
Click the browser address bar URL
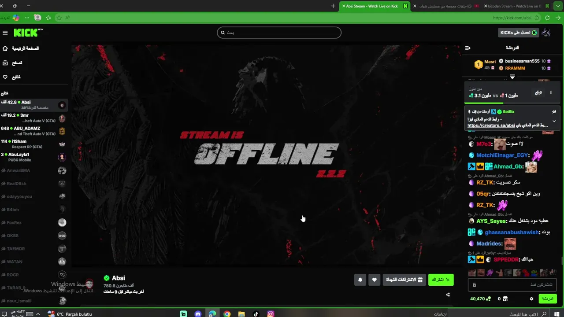click(512, 18)
